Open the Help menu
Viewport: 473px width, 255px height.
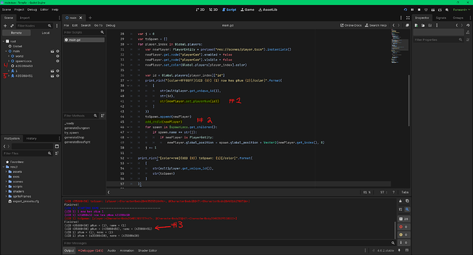pyautogui.click(x=55, y=10)
